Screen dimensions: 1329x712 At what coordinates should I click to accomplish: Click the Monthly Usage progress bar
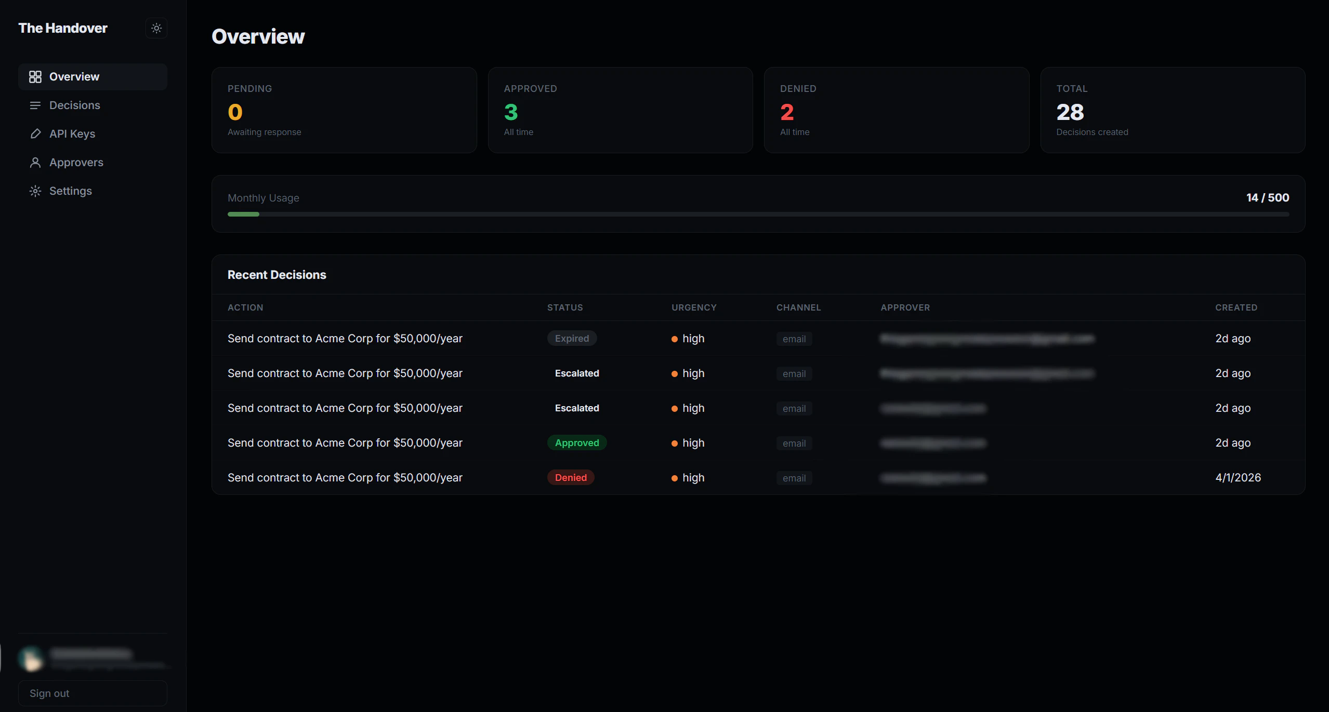click(758, 214)
